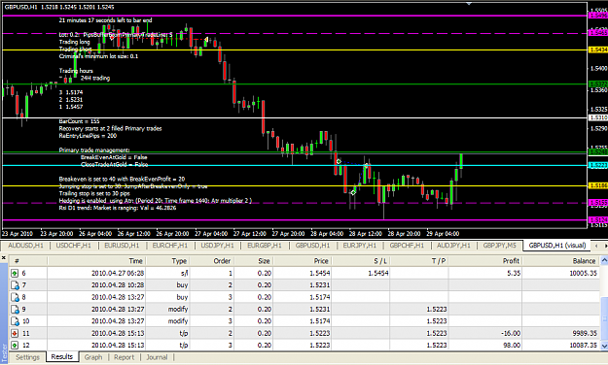Switch to the AUDJPY,H1 chart tab
This screenshot has width=608, height=365.
pos(453,246)
